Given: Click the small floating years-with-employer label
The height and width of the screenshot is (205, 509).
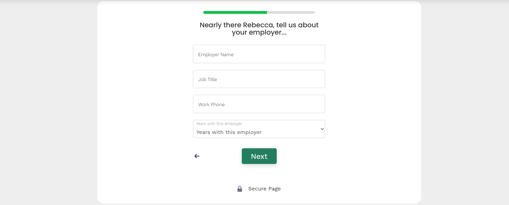Looking at the screenshot, I should (219, 124).
